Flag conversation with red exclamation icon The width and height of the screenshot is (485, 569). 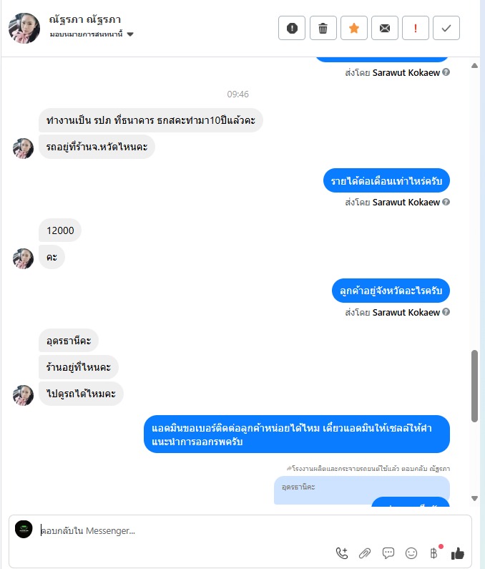pyautogui.click(x=416, y=28)
